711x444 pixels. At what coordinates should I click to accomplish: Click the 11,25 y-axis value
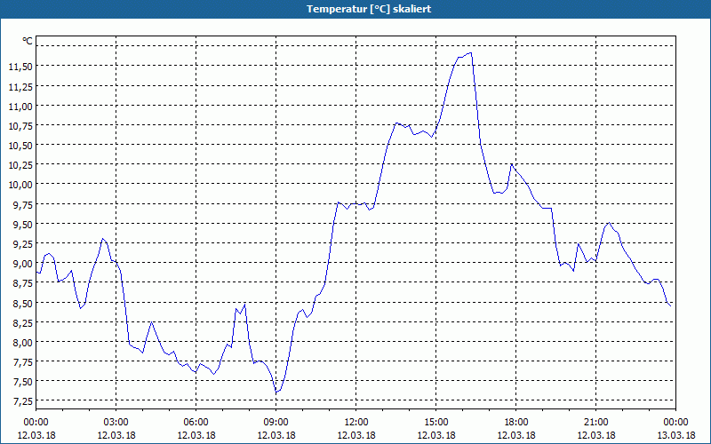pyautogui.click(x=20, y=86)
